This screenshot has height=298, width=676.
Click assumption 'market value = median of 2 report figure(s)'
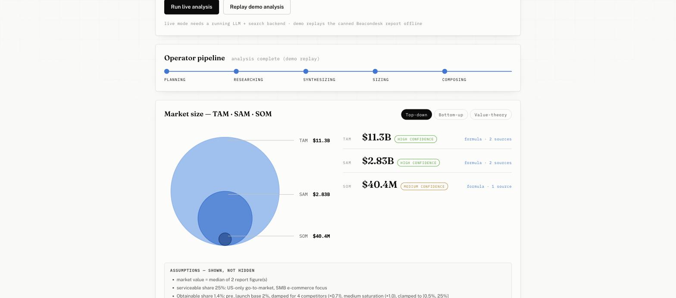click(x=222, y=279)
